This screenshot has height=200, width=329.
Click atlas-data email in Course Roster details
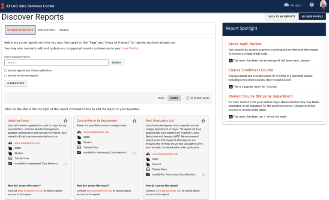[96, 132]
